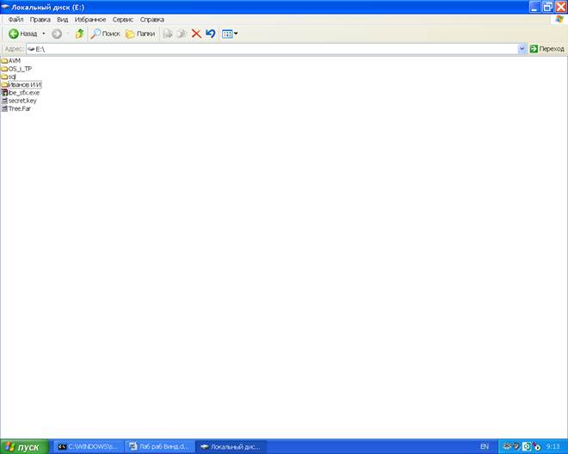This screenshot has height=454, width=568.
Task: Open the Поиск search panel
Action: (105, 34)
